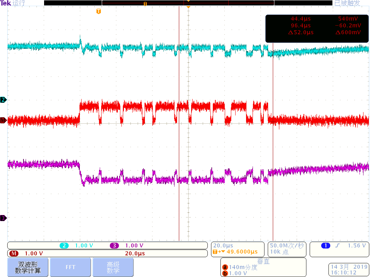The width and height of the screenshot is (370, 277).
Task: Click the 已被触发 triggered status
Action: pyautogui.click(x=347, y=3)
